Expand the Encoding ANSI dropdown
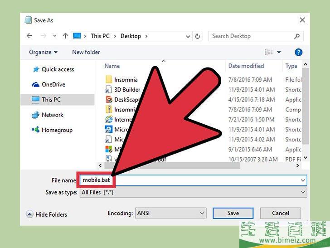This screenshot has height=248, width=330. click(x=202, y=213)
